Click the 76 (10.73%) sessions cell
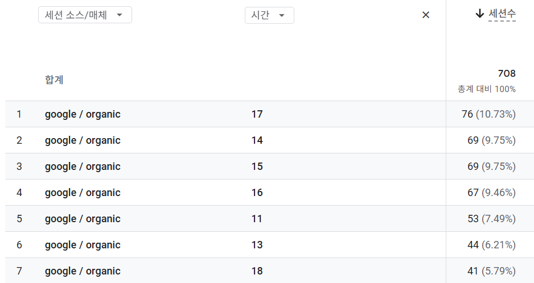Screen dimensions: 534x283 coord(488,114)
